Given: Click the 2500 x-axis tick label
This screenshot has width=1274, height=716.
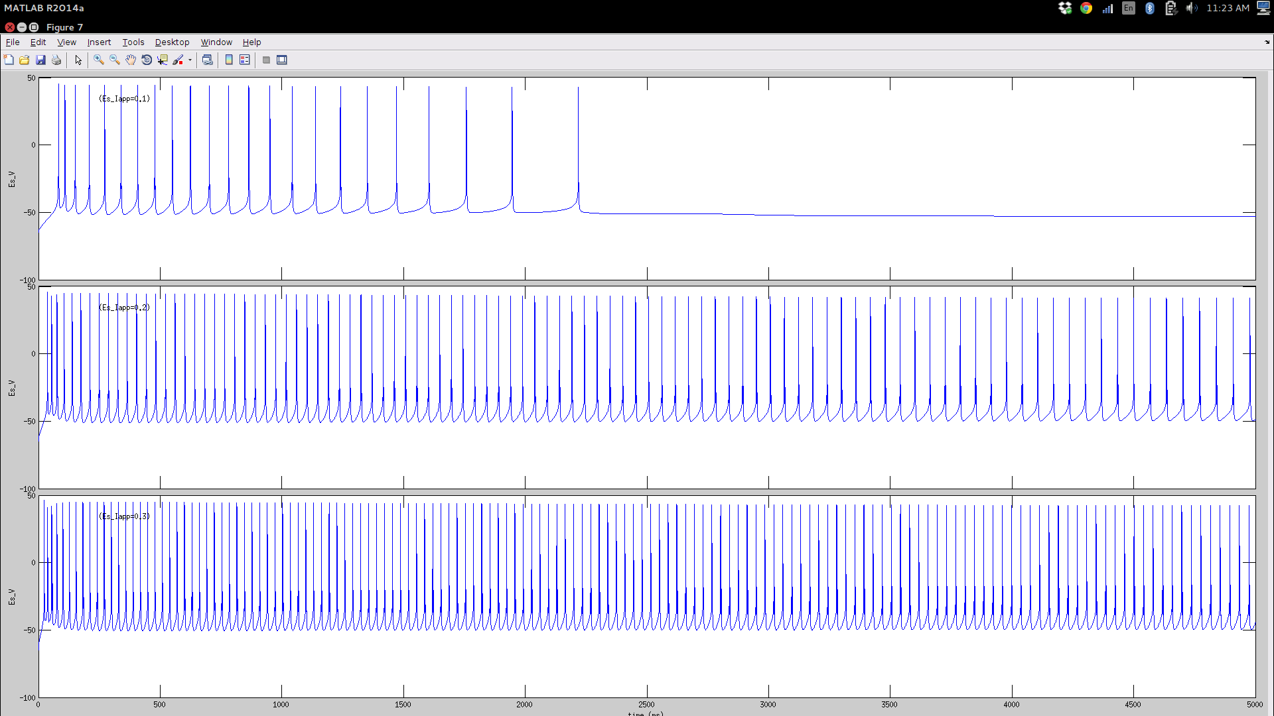Looking at the screenshot, I should click(646, 704).
